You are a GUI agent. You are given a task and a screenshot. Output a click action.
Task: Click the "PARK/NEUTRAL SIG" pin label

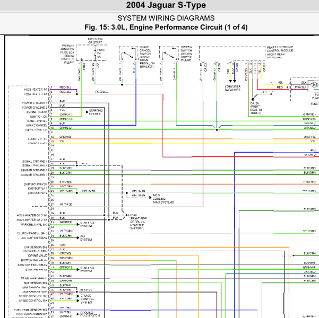coord(34,225)
